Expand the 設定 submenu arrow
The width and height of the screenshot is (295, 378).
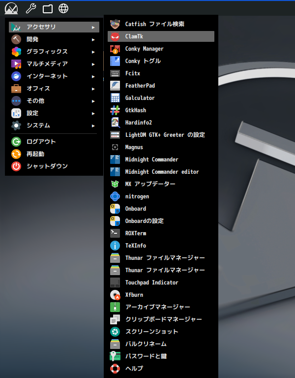pyautogui.click(x=93, y=113)
